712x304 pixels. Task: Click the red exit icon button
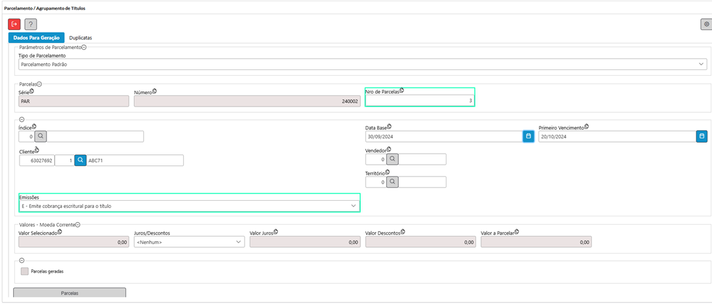click(x=14, y=24)
